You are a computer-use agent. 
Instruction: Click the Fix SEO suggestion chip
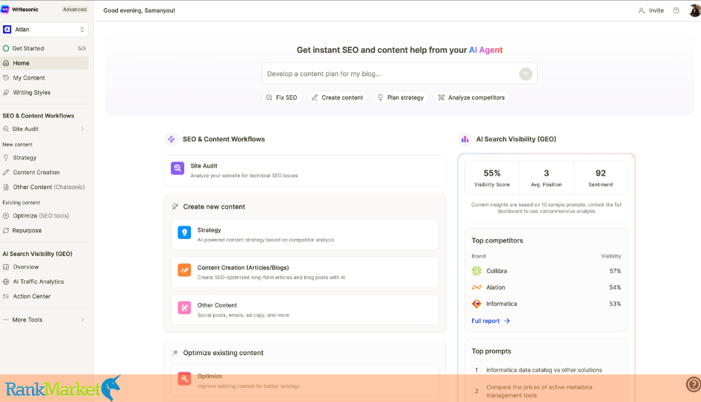[x=282, y=98]
